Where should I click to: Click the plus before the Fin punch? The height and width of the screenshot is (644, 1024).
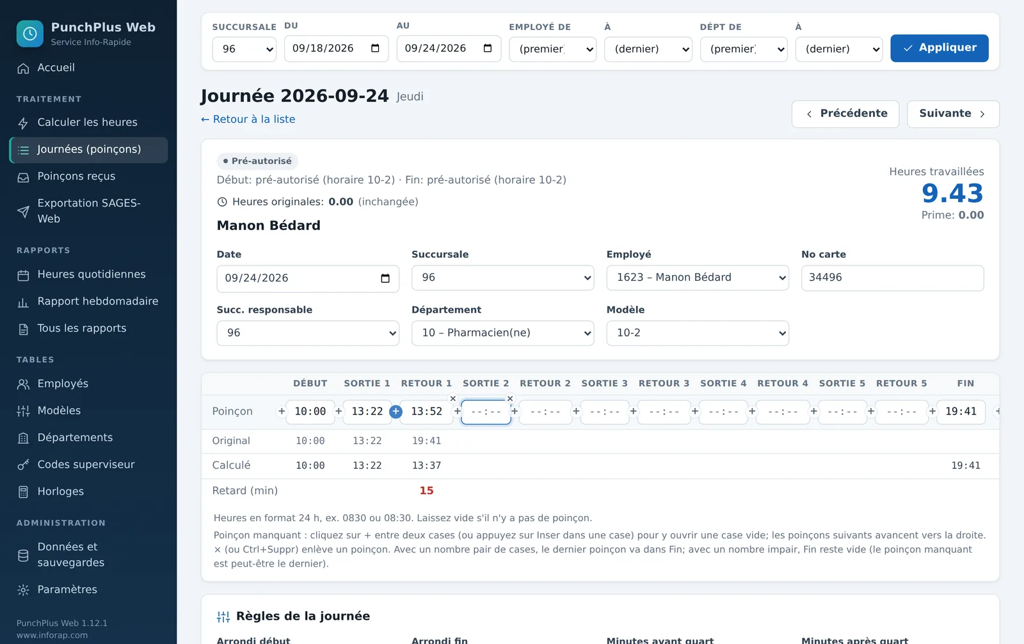[932, 411]
